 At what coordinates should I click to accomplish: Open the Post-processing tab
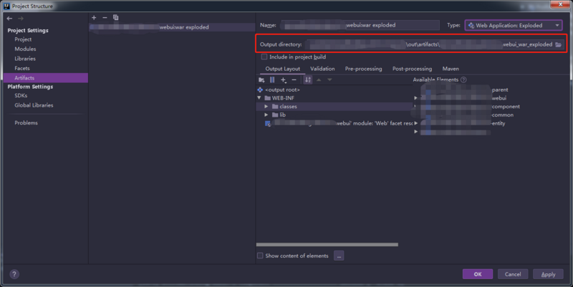point(412,69)
